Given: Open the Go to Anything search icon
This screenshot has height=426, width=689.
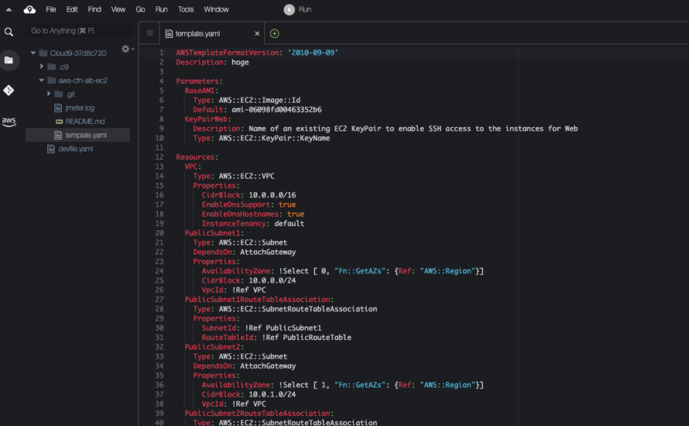Looking at the screenshot, I should coord(9,30).
